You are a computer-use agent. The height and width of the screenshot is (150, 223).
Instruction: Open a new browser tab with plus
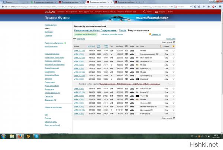[x=143, y=2]
